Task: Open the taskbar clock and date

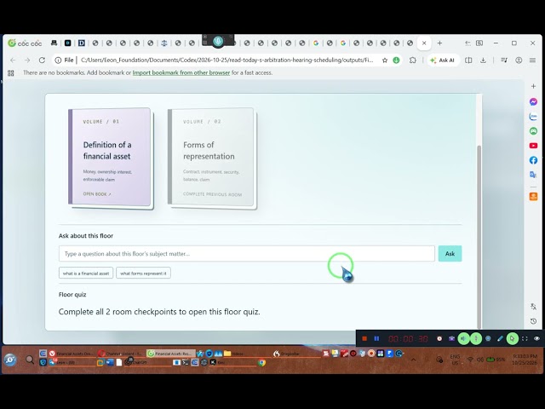Action: (x=525, y=360)
